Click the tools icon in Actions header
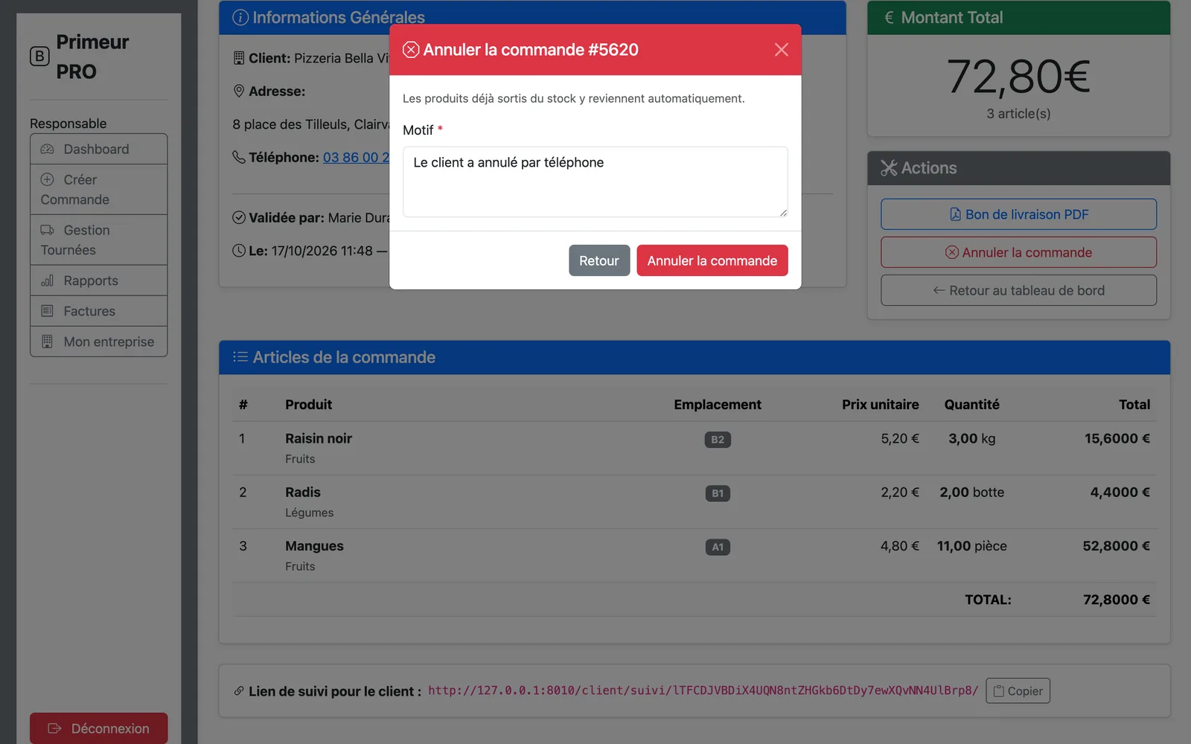1191x744 pixels. (889, 168)
